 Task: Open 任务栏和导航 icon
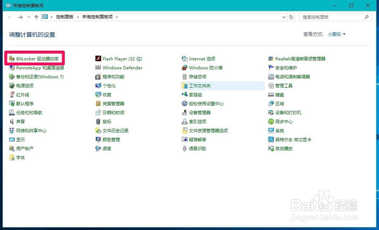[x=12, y=112]
